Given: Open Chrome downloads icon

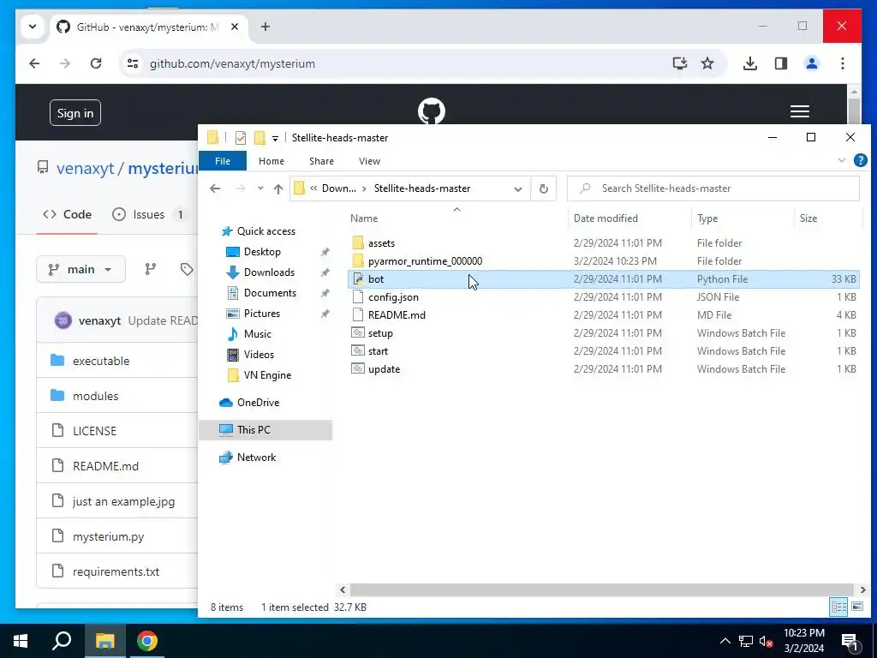Looking at the screenshot, I should coord(750,63).
